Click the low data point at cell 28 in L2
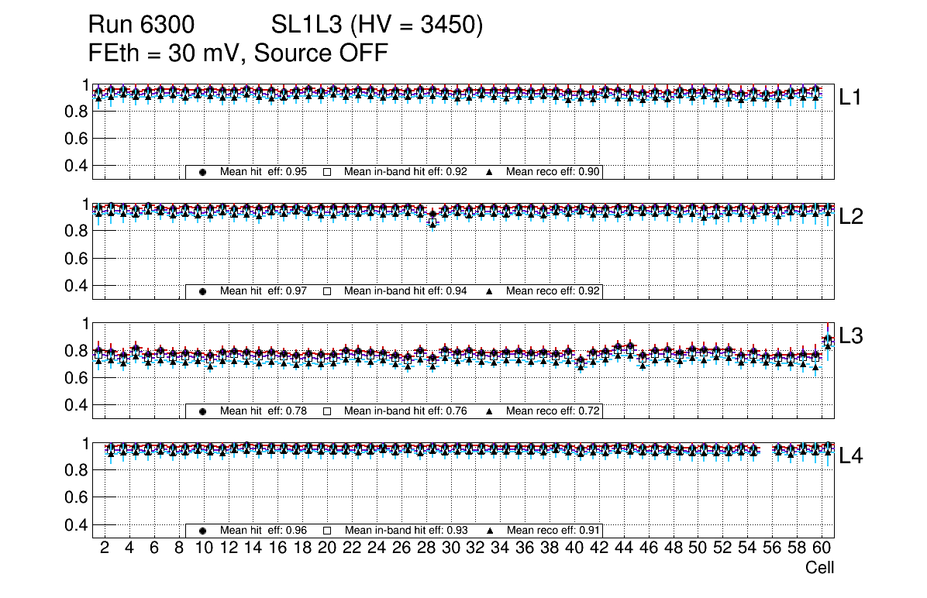 point(432,223)
